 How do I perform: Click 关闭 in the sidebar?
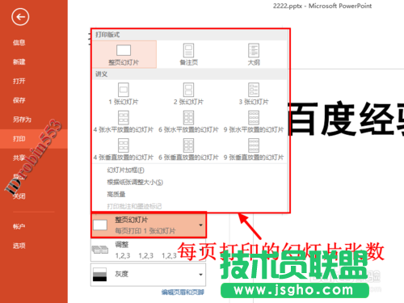click(x=19, y=196)
